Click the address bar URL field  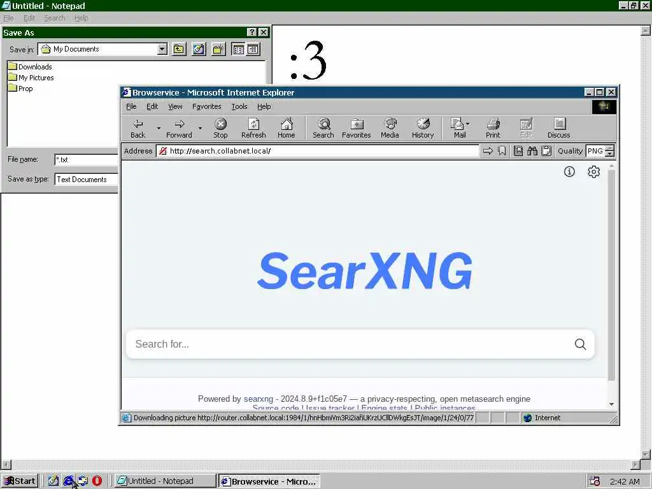(318, 151)
